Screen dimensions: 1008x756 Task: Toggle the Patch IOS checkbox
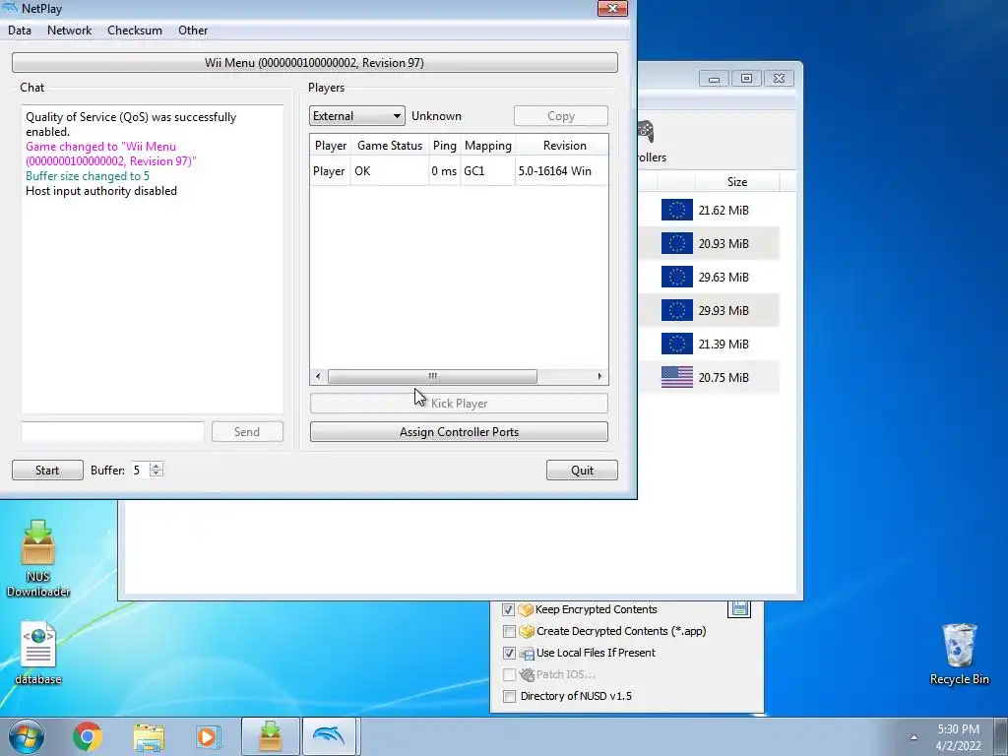(509, 674)
